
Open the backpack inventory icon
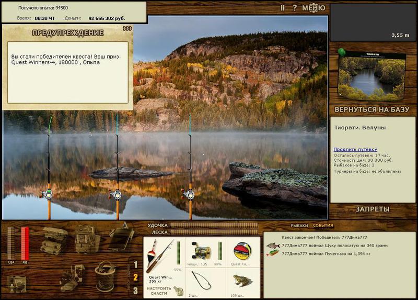pos(87,239)
